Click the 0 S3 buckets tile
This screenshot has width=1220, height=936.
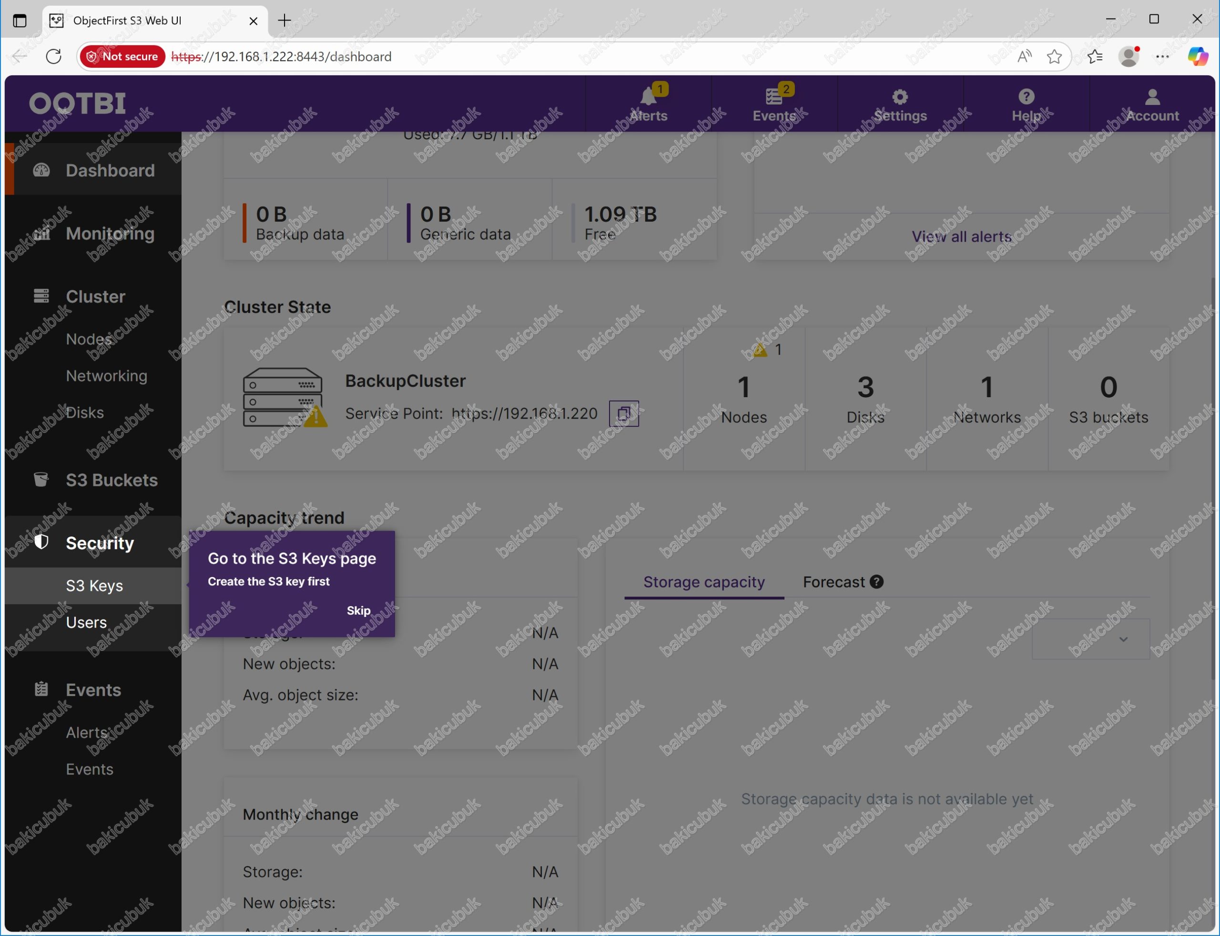click(1108, 399)
